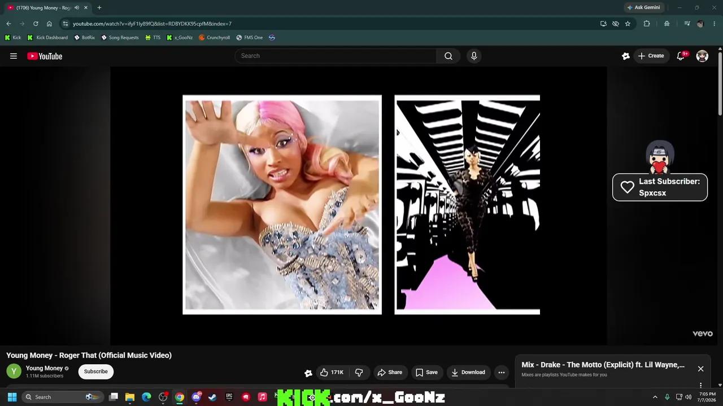Viewport: 723px width, 406px height.
Task: Open the YouTube hamburger guide menu
Action: (x=14, y=56)
